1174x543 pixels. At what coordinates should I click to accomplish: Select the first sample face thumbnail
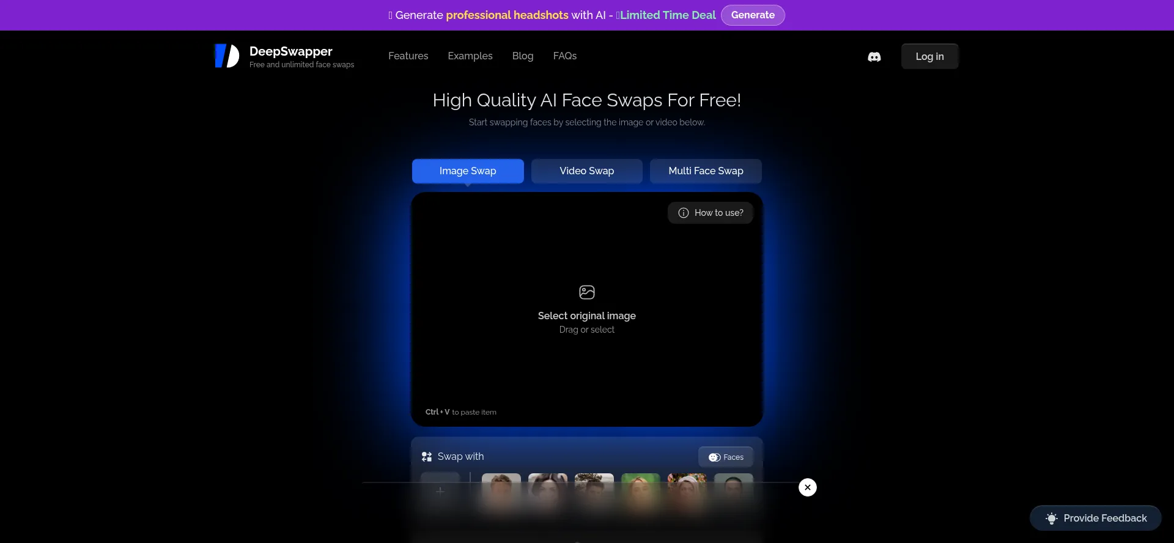[501, 492]
